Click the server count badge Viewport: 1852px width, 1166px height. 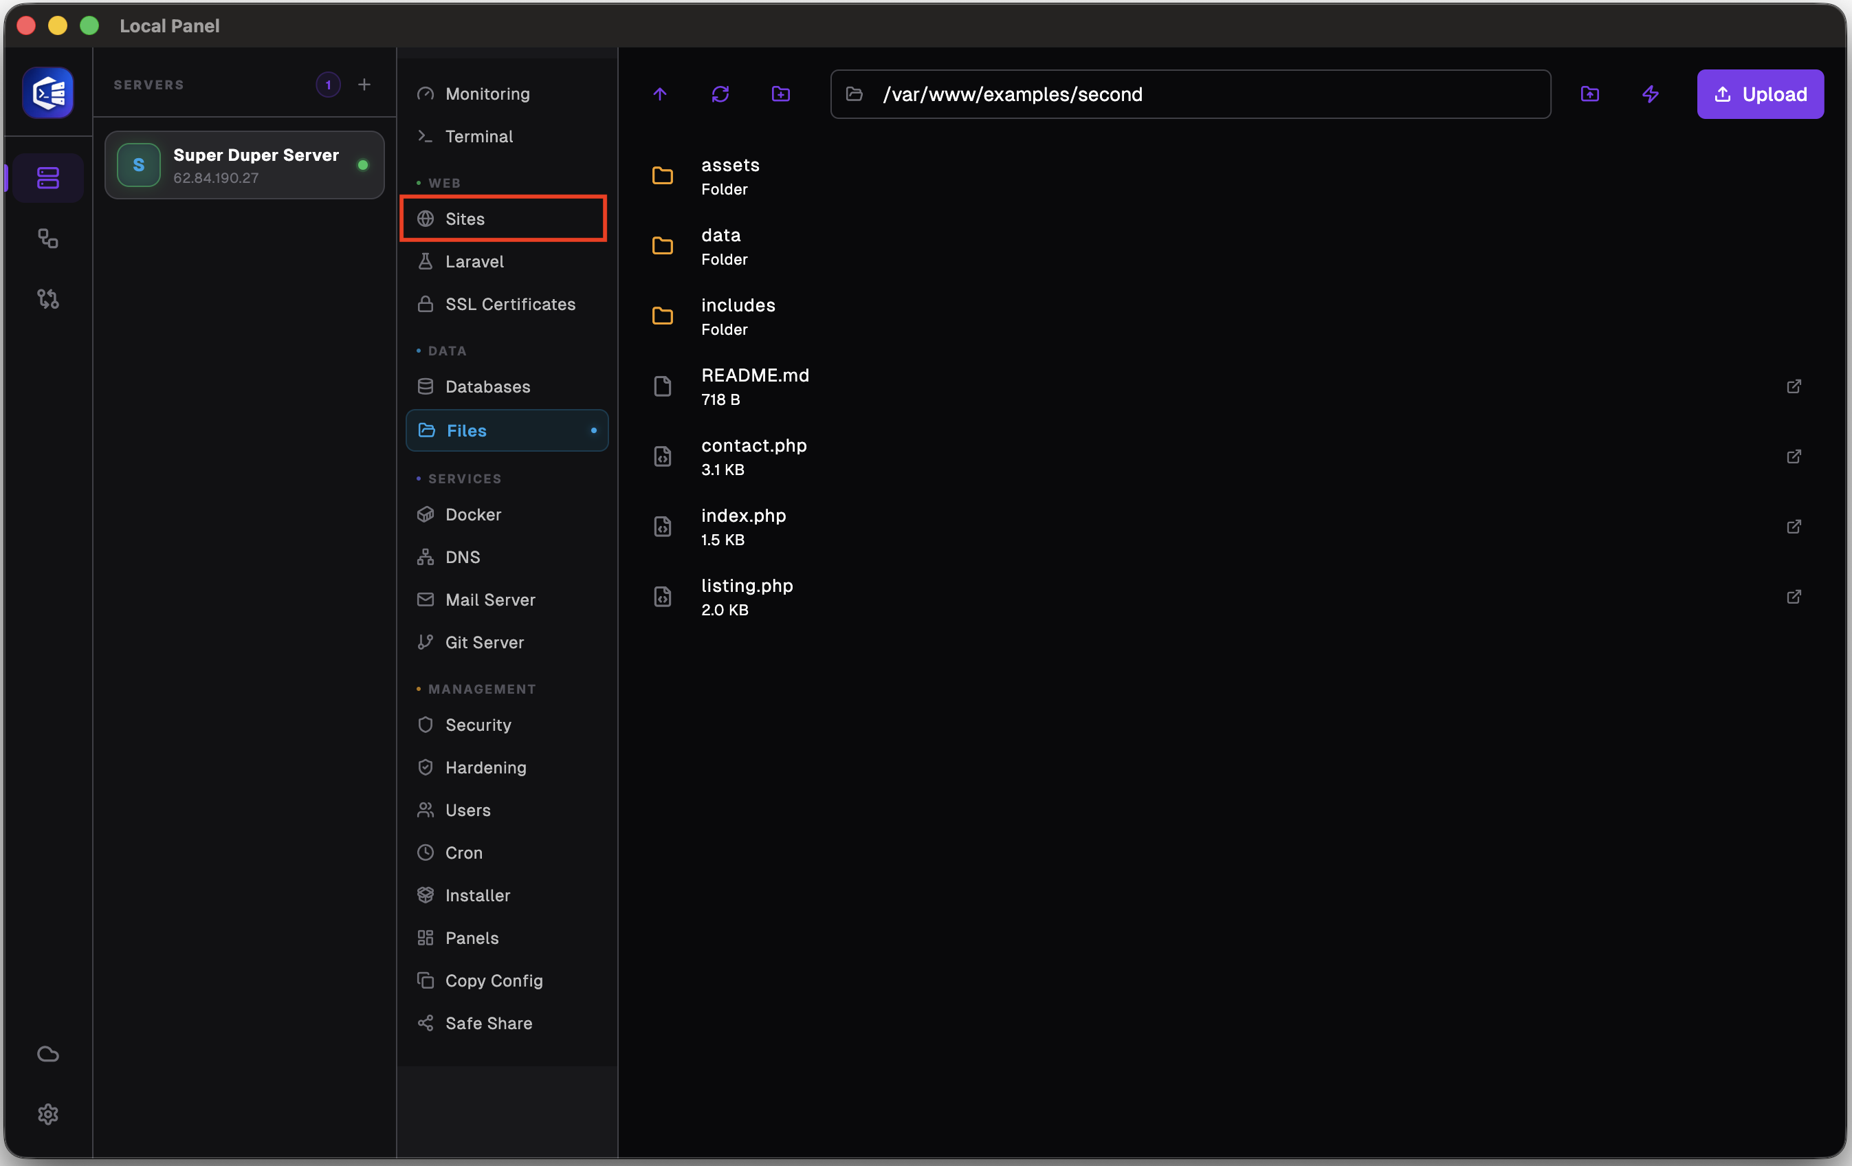click(329, 85)
